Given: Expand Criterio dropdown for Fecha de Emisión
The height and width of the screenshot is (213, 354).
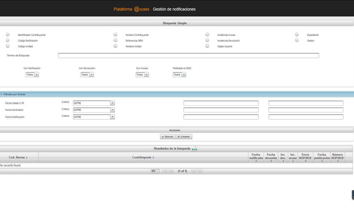Looking at the screenshot, I should tap(112, 110).
